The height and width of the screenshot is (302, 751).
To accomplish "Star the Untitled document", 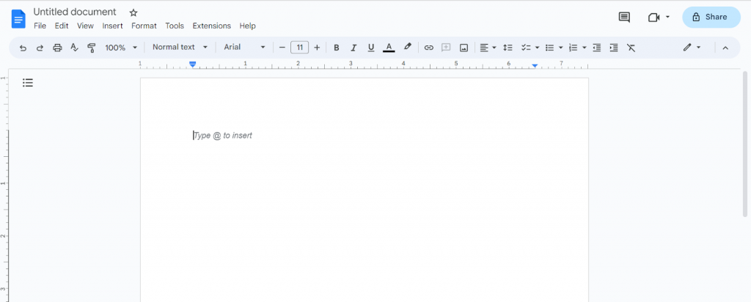I will [133, 13].
